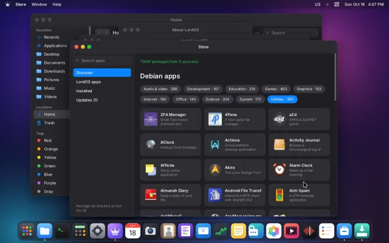Open Downloads folder in Home sidebar
This screenshot has width=389, height=243.
click(51, 71)
